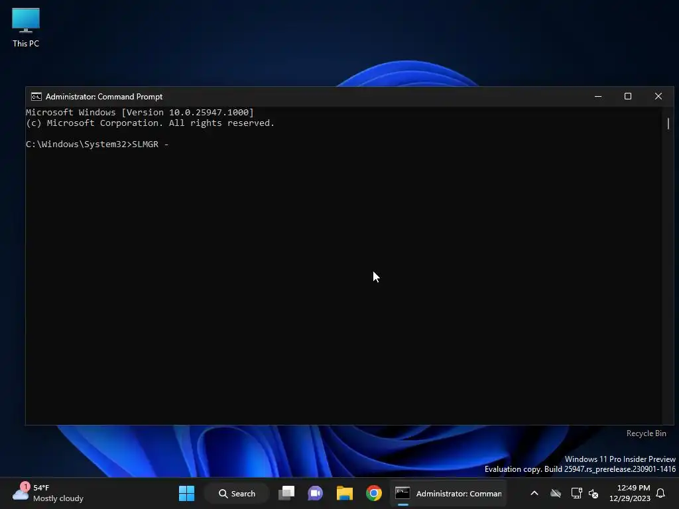Launch the Teams Chat taskbar icon
The image size is (679, 509).
(x=315, y=493)
